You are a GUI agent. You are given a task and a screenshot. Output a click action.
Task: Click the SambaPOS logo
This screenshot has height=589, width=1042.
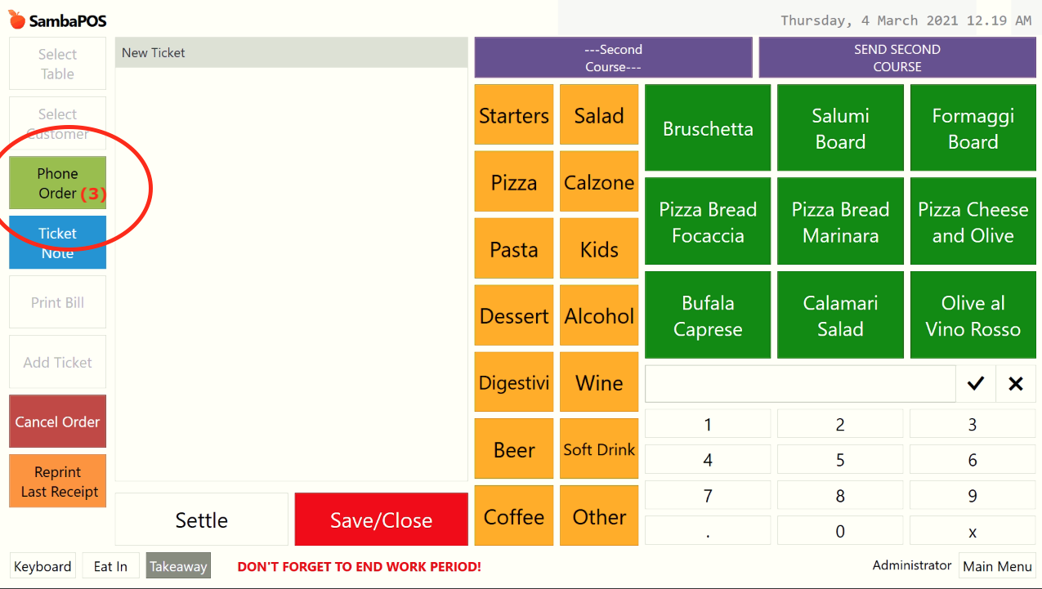57,20
